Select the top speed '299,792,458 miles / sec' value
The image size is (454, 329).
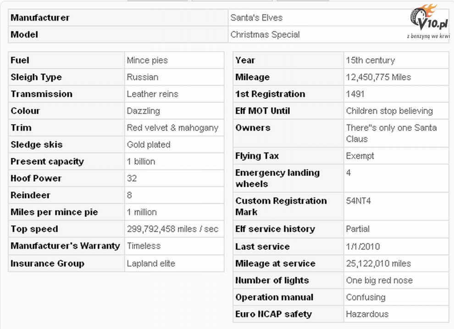(x=172, y=229)
